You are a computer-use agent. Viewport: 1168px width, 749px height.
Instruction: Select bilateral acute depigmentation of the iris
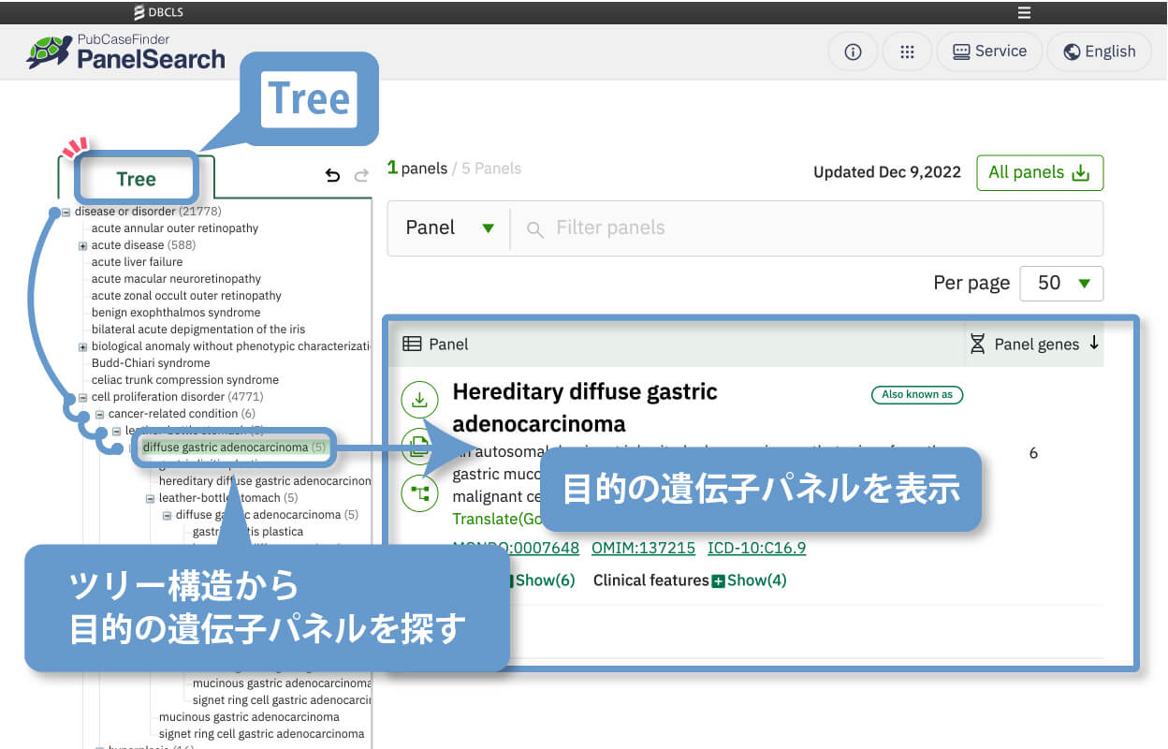(198, 330)
